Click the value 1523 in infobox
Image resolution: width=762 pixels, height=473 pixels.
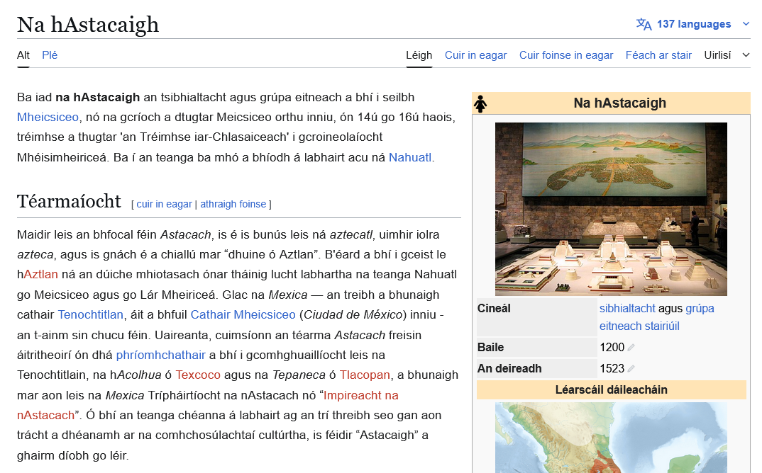coord(612,368)
